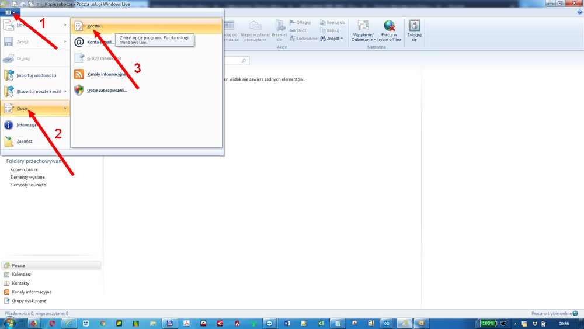Viewport: 584px width, 329px height.
Task: Click the @ Konta e-mail icon
Action: (79, 42)
